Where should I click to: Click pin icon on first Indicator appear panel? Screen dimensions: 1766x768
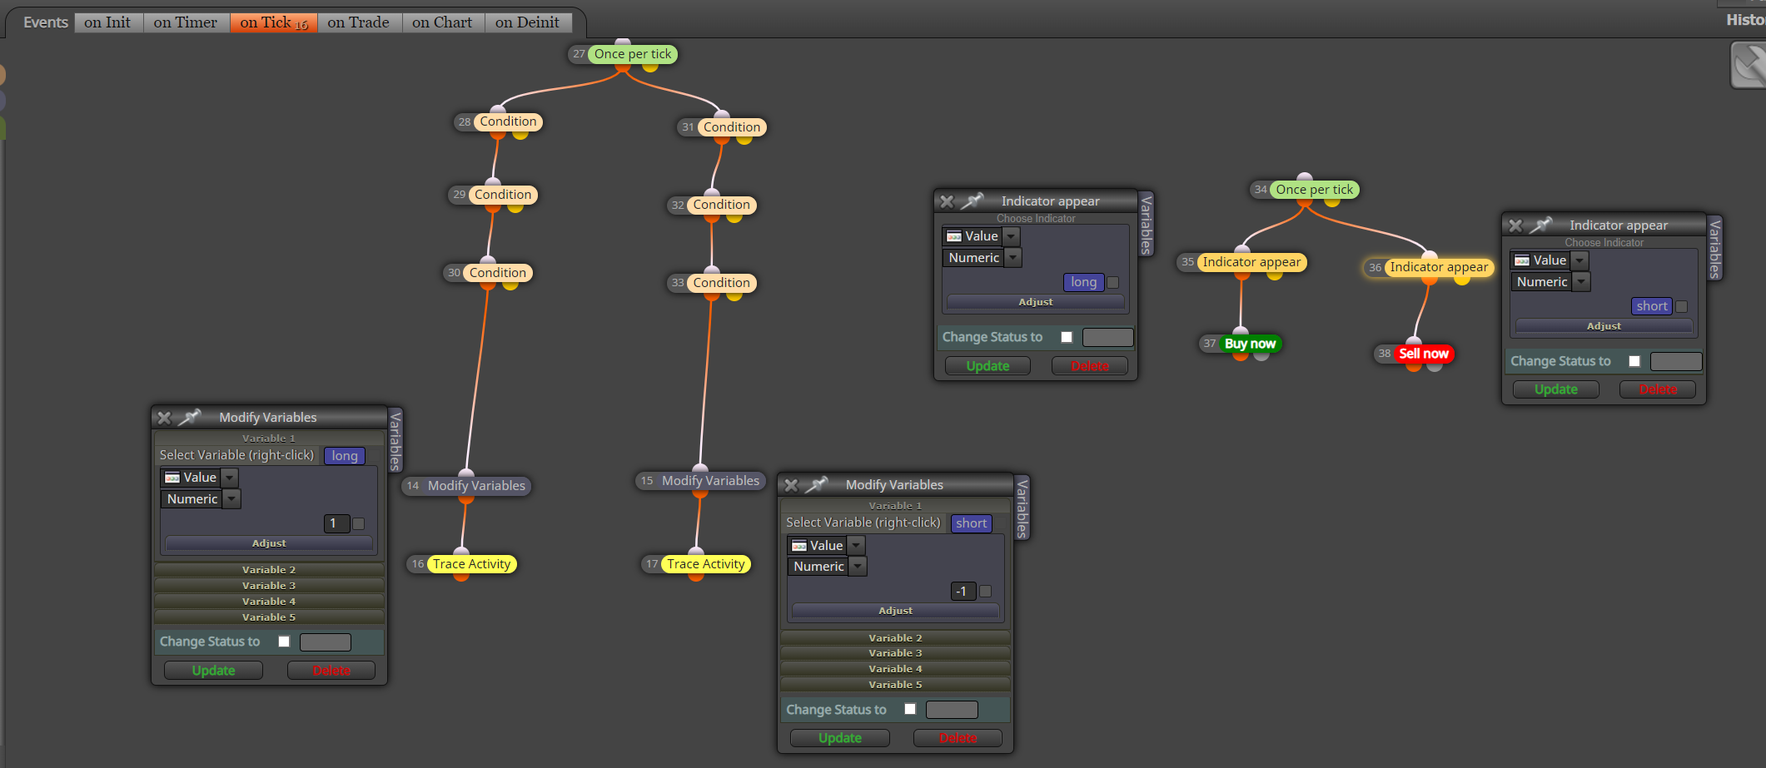point(973,201)
